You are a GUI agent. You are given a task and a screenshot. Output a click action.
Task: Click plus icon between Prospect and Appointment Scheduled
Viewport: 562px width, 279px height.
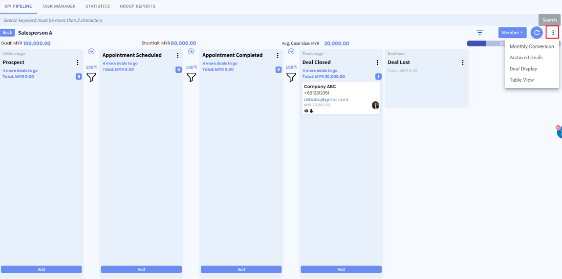pyautogui.click(x=91, y=51)
